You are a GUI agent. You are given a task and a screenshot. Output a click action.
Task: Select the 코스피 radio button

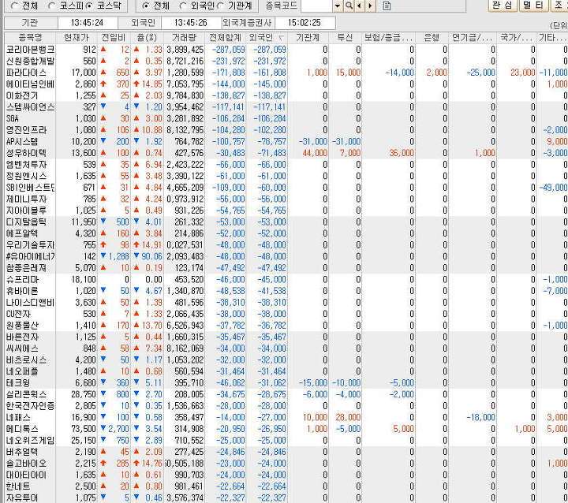tap(52, 6)
